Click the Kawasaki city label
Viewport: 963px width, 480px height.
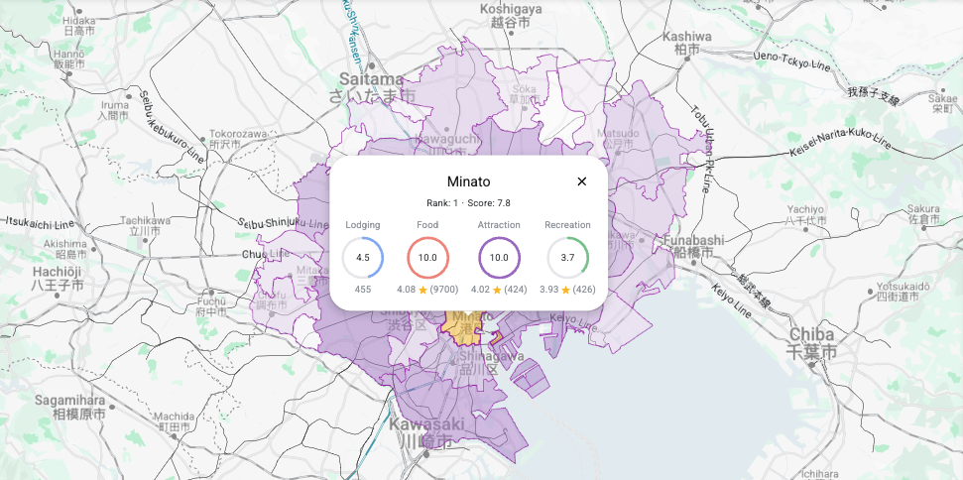pyautogui.click(x=426, y=432)
